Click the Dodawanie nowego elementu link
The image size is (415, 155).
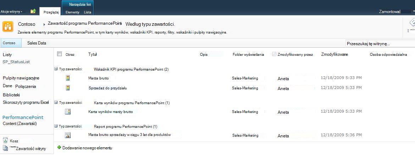87,148
